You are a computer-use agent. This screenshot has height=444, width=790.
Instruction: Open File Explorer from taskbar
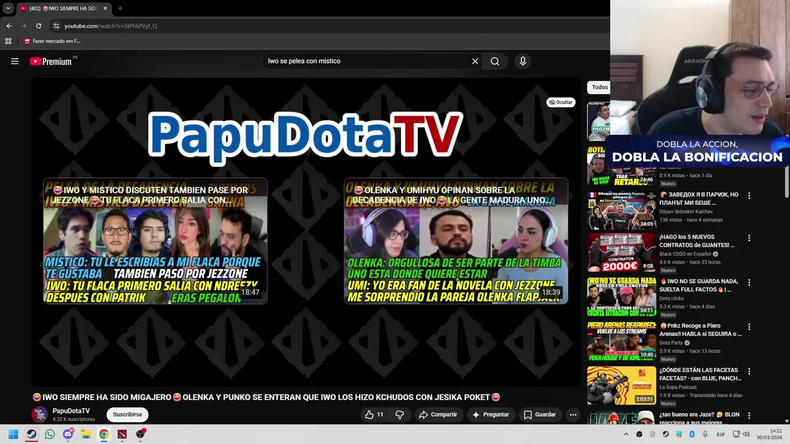coord(86,434)
